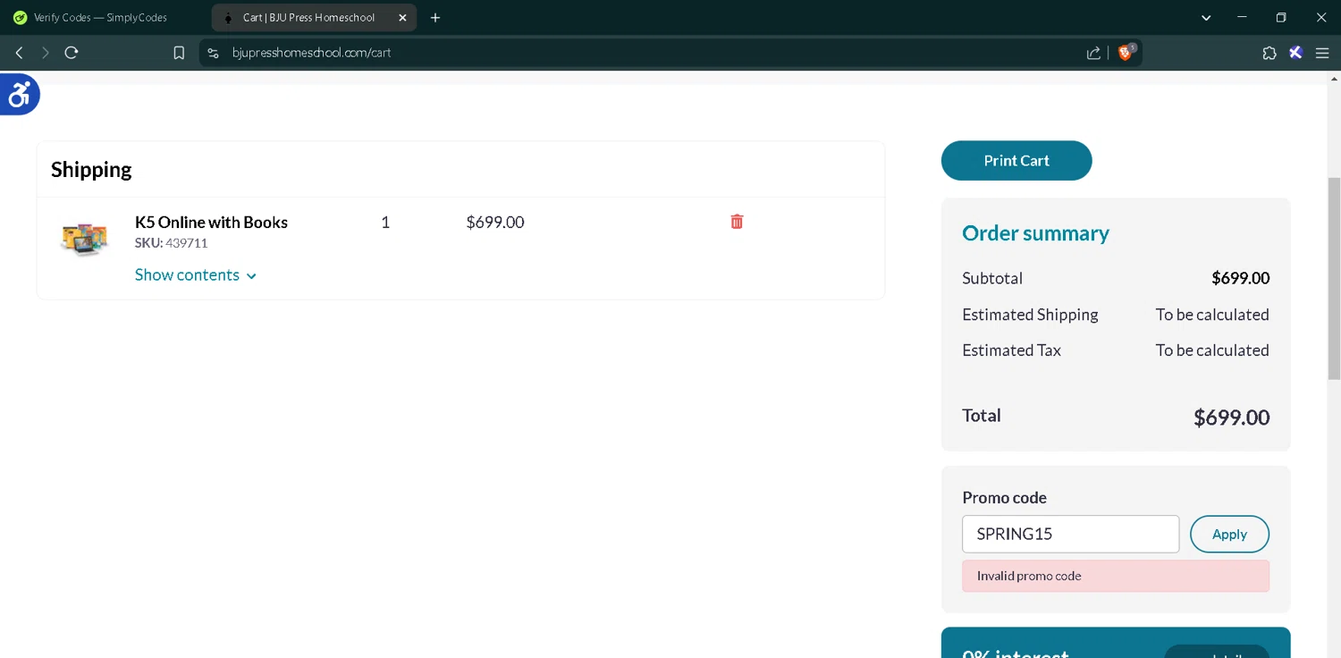The height and width of the screenshot is (658, 1341).
Task: Minimize the browser window
Action: click(x=1242, y=18)
